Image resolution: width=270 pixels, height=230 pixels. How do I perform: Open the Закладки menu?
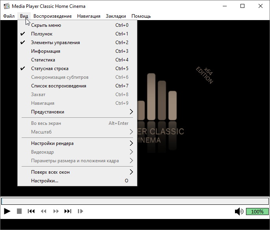point(116,16)
